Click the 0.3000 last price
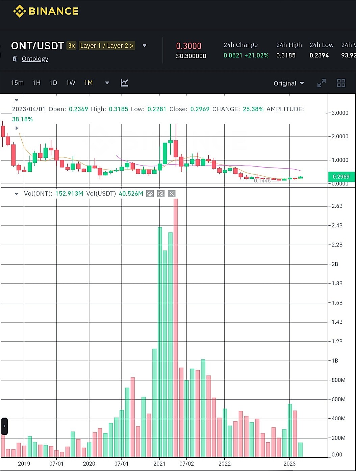This screenshot has width=356, height=471. click(x=189, y=46)
